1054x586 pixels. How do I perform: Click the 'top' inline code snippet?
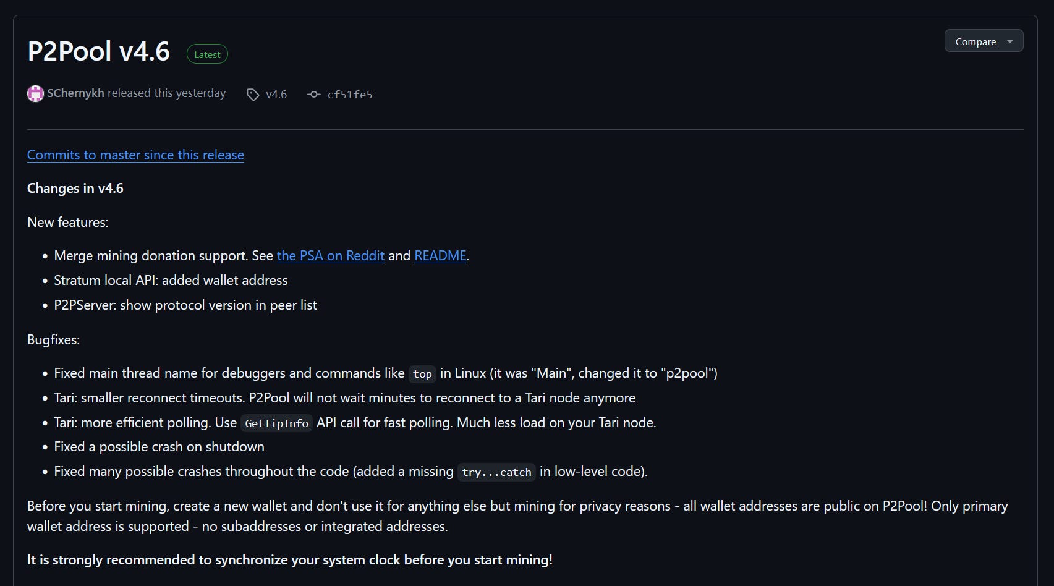(x=422, y=374)
